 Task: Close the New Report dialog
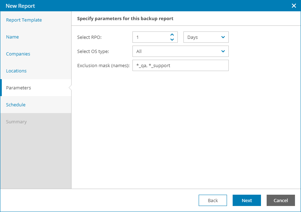(294, 6)
